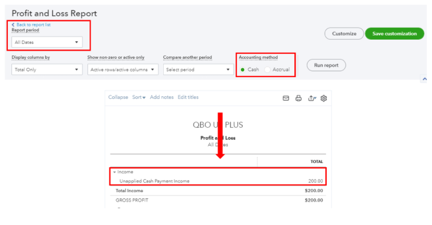Open the Compare another period dropdown

click(x=199, y=69)
